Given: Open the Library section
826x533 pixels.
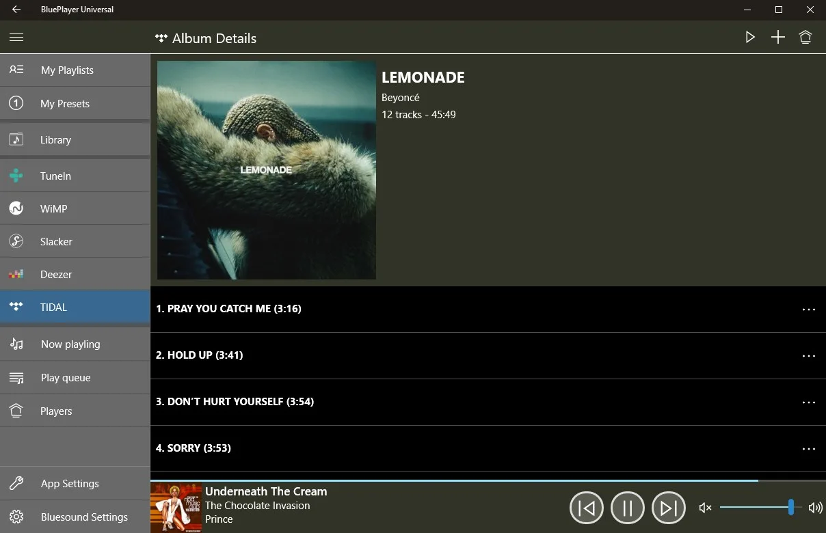Looking at the screenshot, I should click(75, 139).
